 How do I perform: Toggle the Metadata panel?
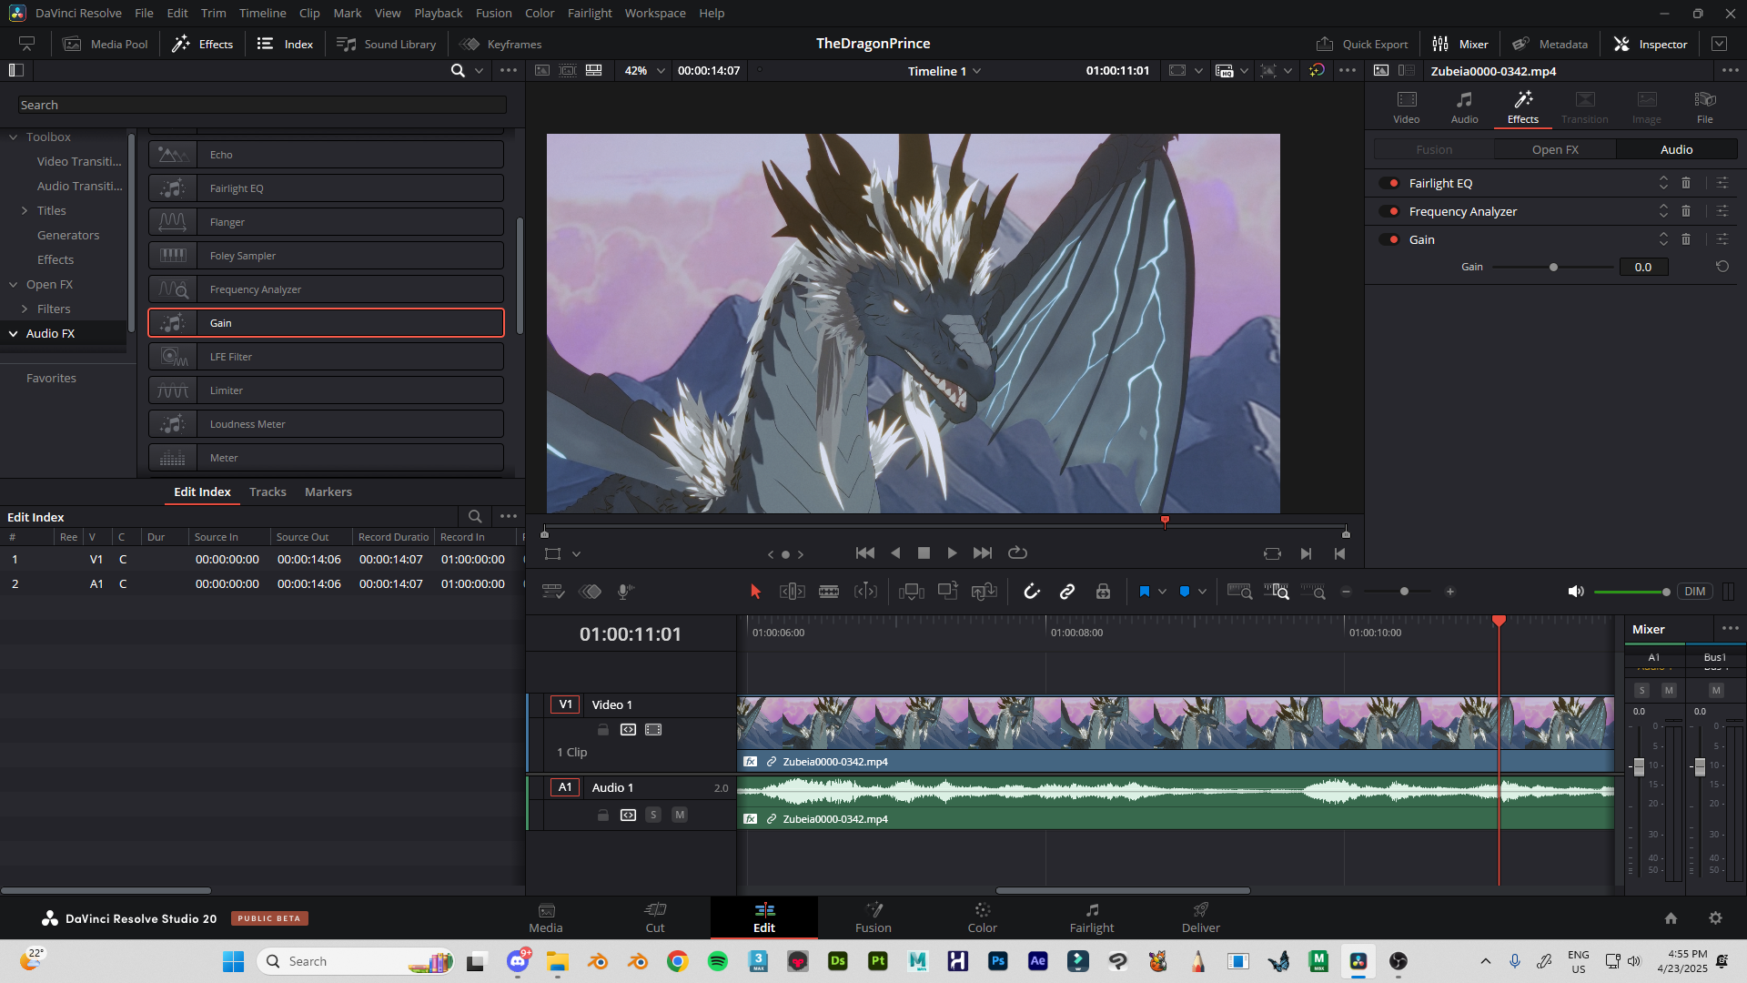[x=1550, y=44]
